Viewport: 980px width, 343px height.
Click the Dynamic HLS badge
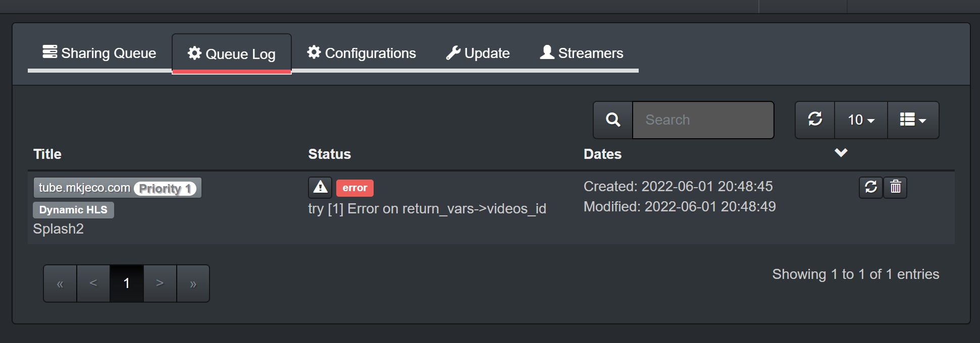pos(73,209)
